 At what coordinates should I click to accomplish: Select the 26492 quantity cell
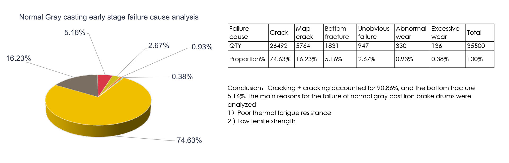pyautogui.click(x=281, y=46)
